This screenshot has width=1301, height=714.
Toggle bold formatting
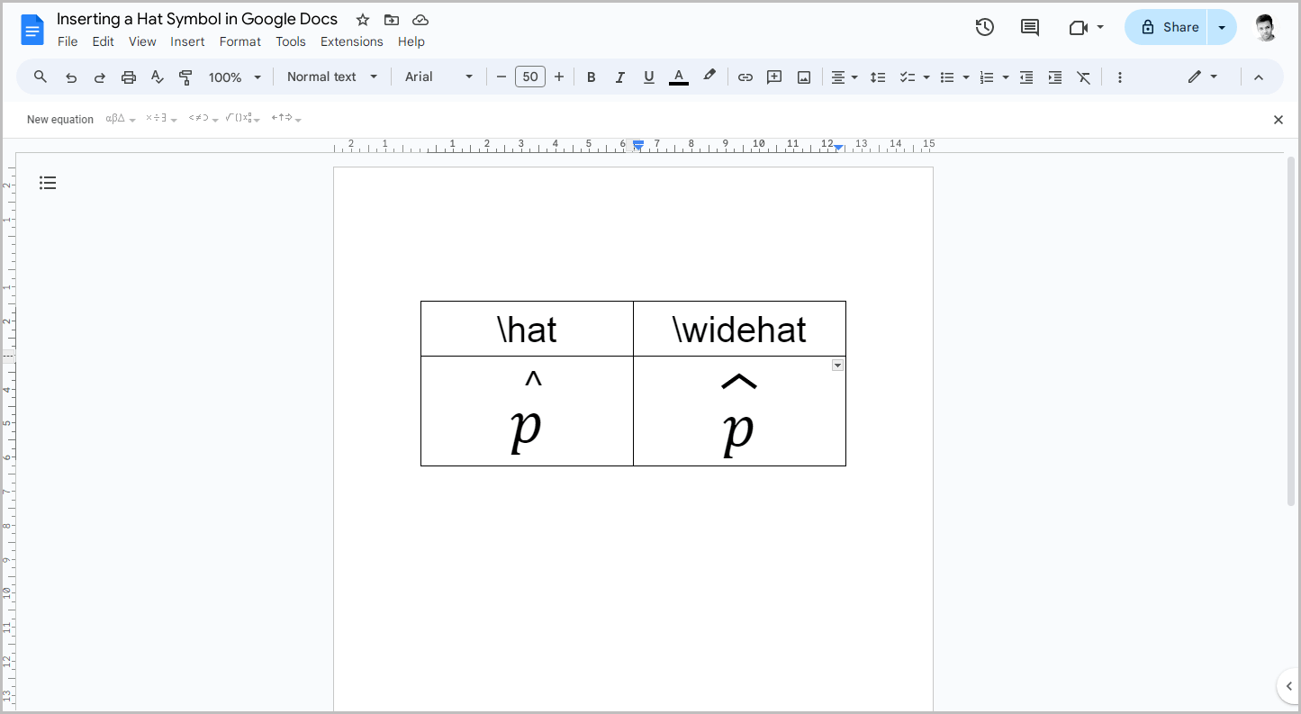591,77
